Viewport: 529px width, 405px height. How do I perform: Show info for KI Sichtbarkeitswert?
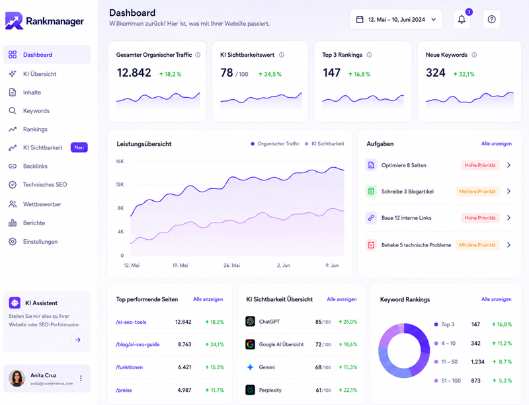tap(282, 55)
